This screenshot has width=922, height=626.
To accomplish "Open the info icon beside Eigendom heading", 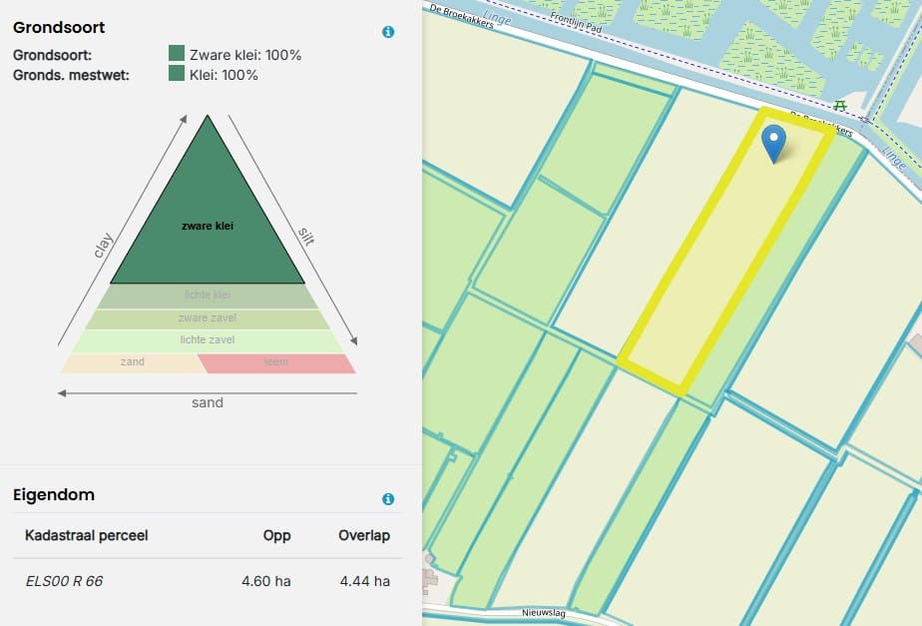I will tap(388, 499).
